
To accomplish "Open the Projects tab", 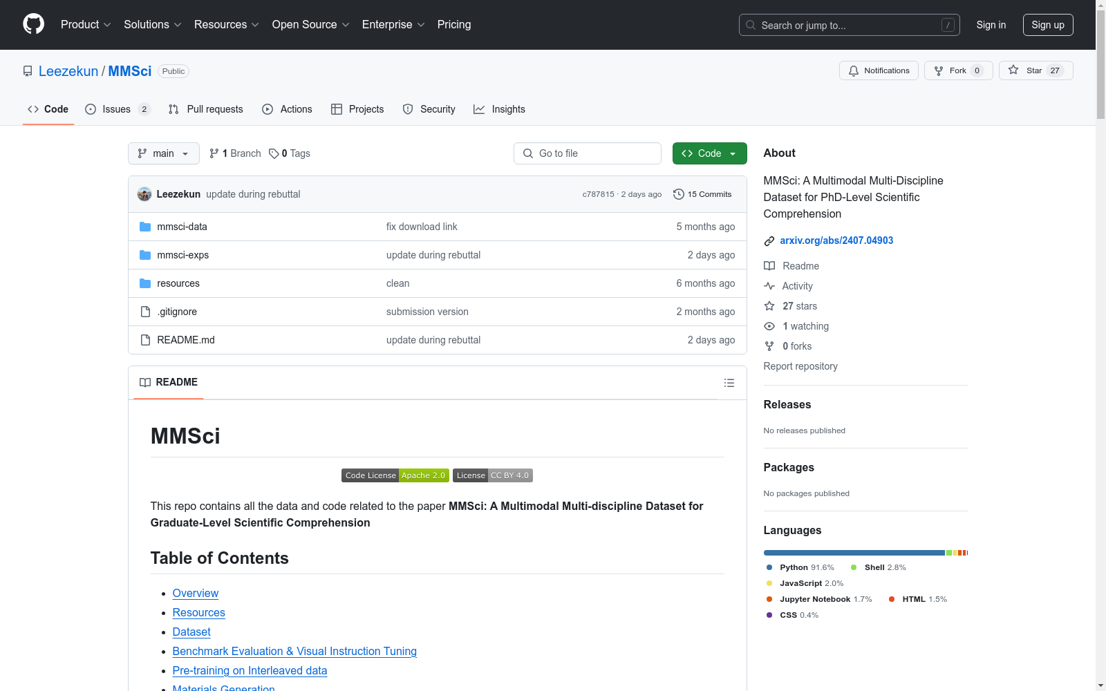I will pos(357,109).
